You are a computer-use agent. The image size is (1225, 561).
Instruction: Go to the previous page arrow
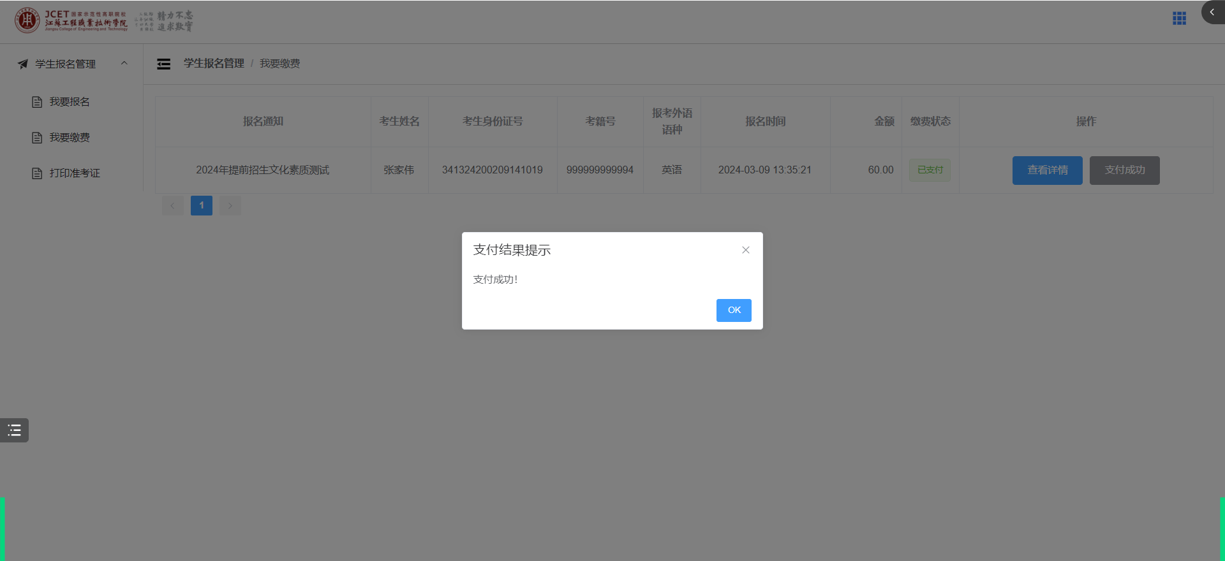pyautogui.click(x=172, y=205)
